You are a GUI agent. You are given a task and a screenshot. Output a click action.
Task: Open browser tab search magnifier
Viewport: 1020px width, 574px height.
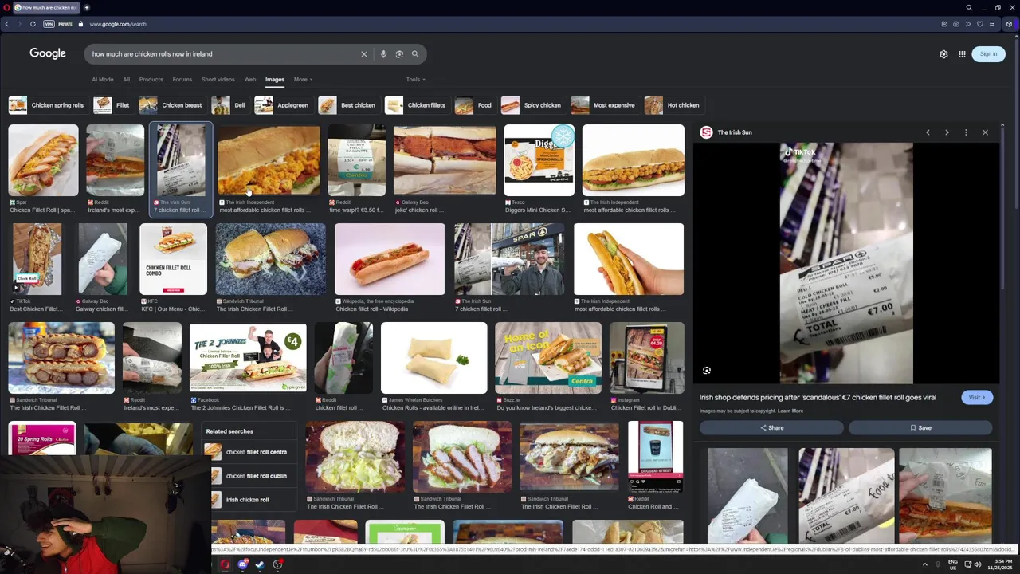coord(969,7)
